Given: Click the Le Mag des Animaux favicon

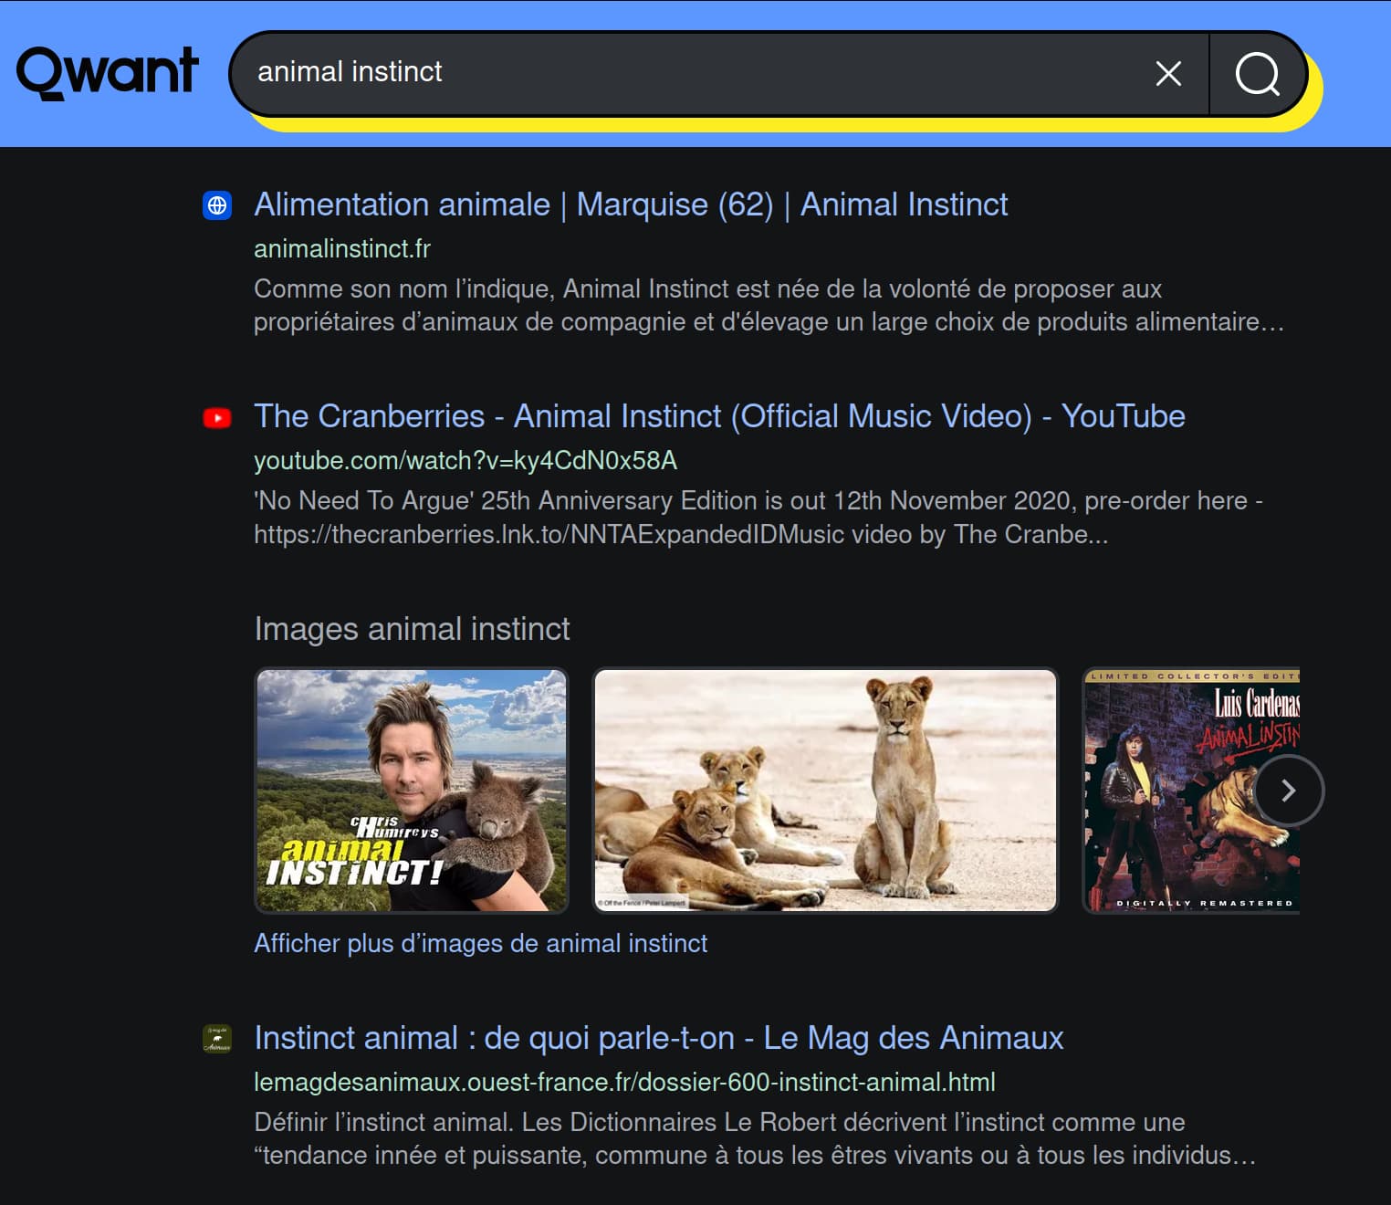Looking at the screenshot, I should 217,1039.
